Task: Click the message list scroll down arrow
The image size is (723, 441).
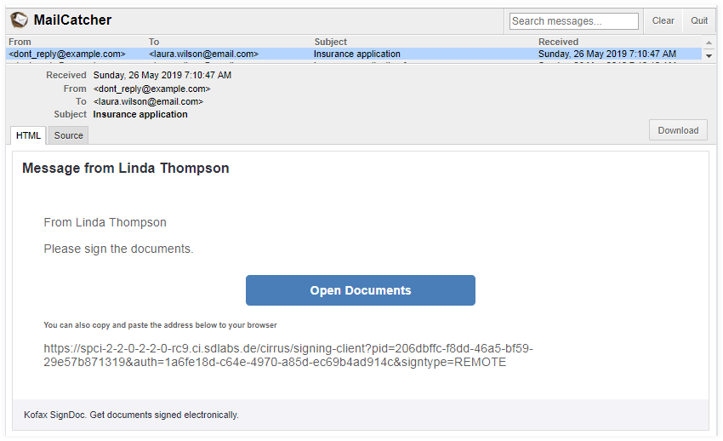Action: click(x=709, y=55)
